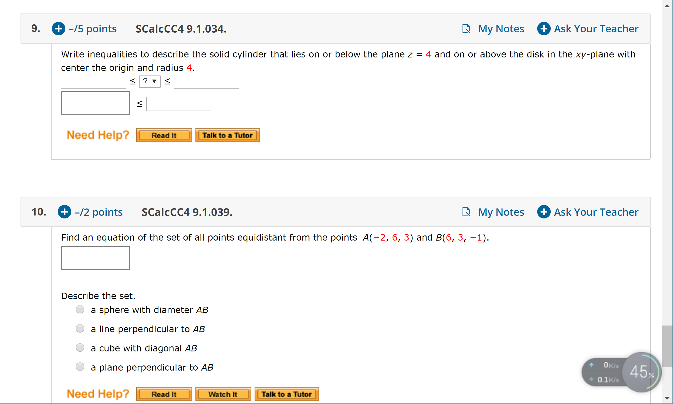Click My Notes icon for question 10

466,212
